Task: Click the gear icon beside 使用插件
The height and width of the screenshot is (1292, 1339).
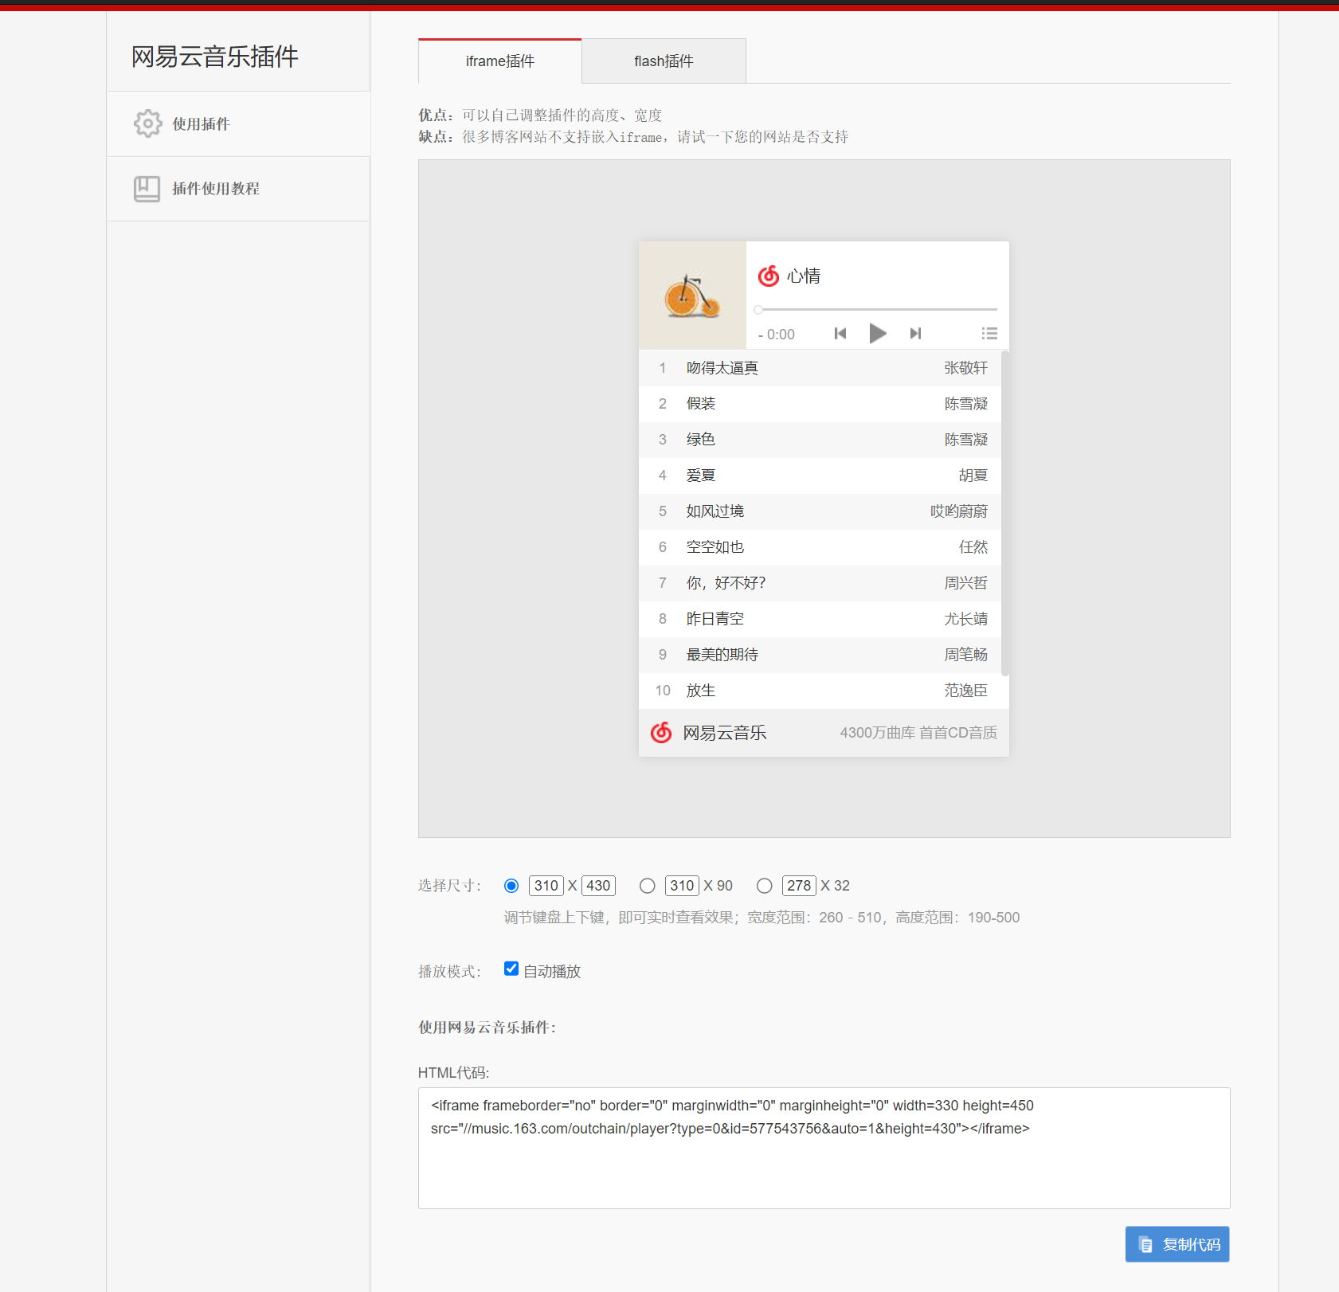Action: pos(148,123)
